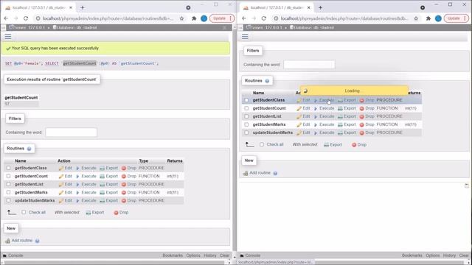472x265 pixels.
Task: Click Add routine help icon in right window
Action: point(275,173)
